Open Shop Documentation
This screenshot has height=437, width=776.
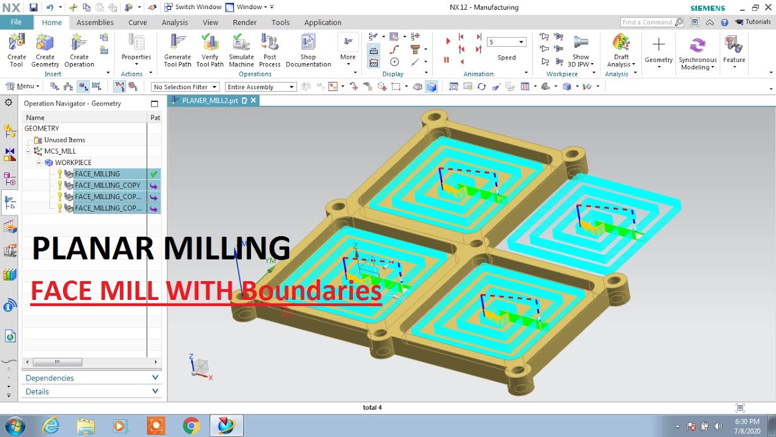coord(308,51)
